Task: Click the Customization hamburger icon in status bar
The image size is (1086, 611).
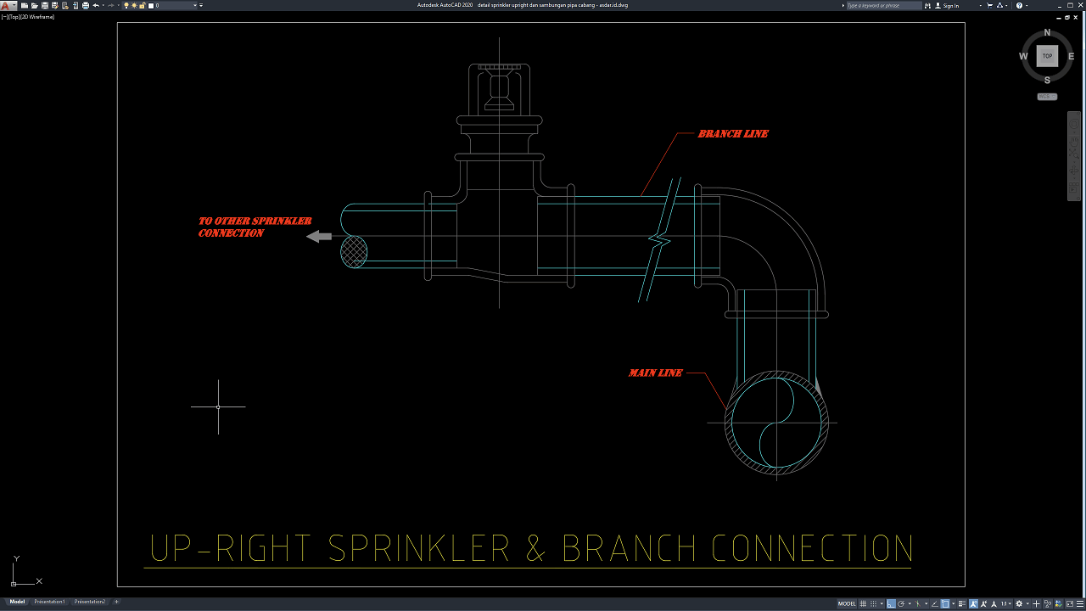Action: pyautogui.click(x=1080, y=604)
